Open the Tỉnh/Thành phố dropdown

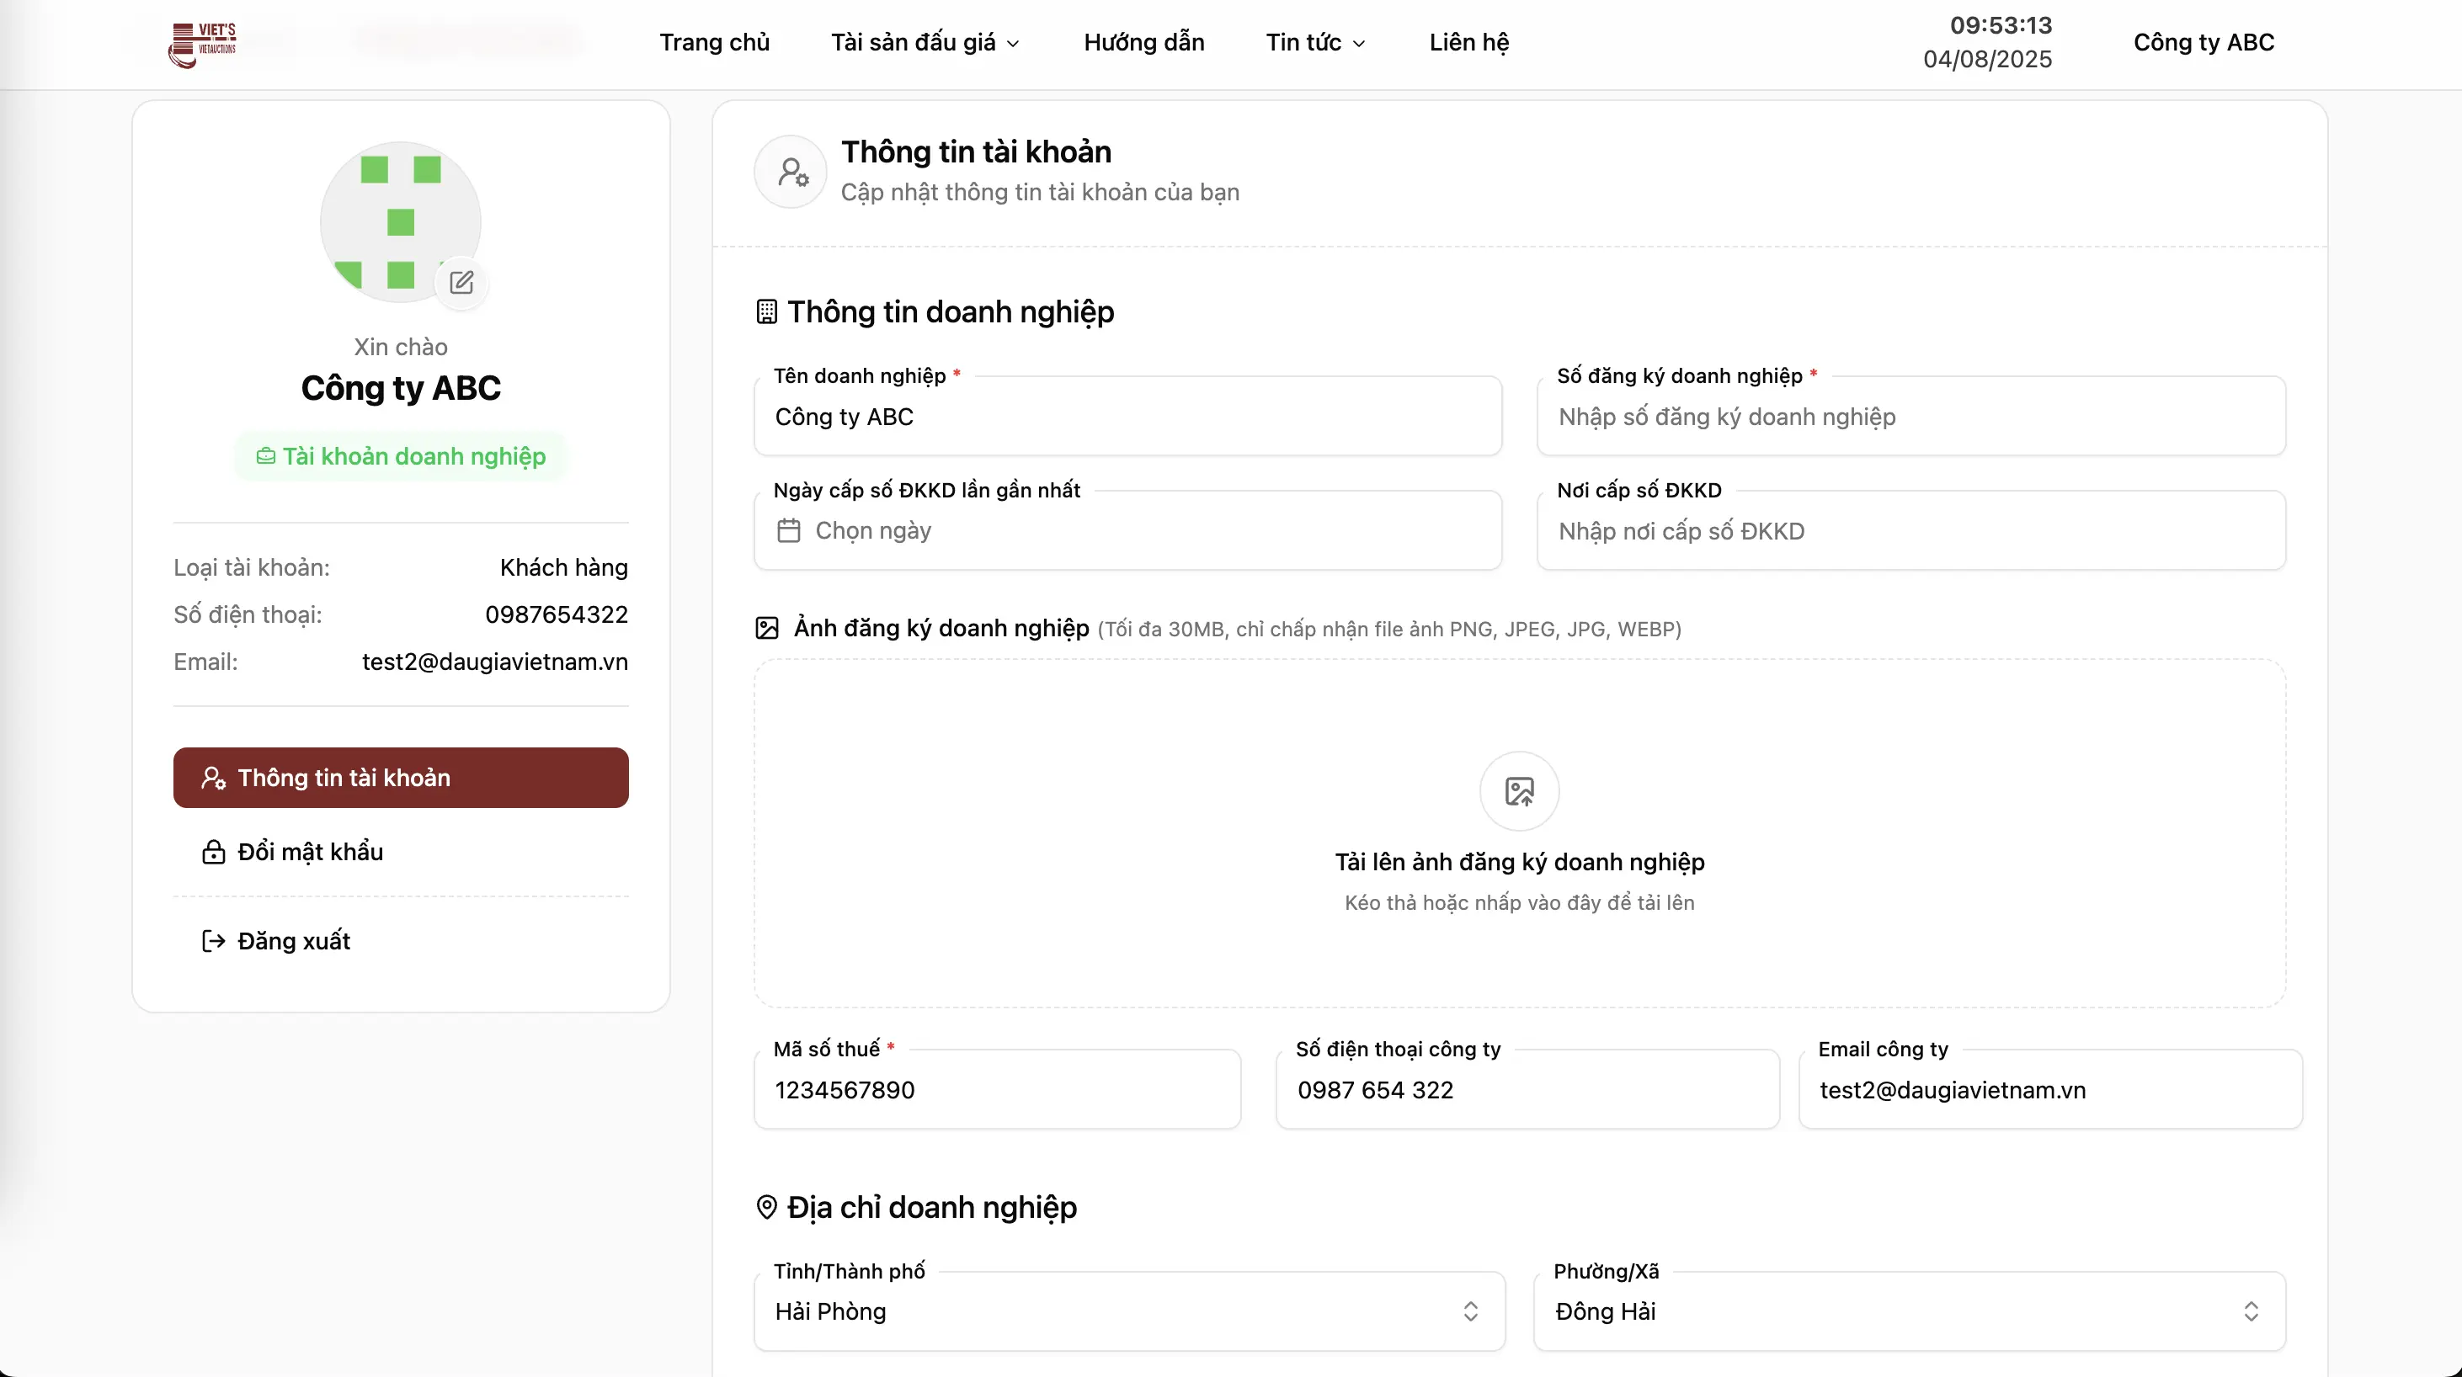[1129, 1311]
